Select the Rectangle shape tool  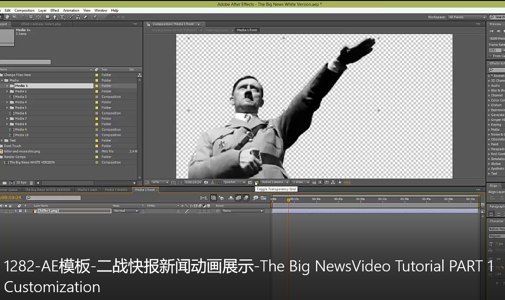[48, 17]
